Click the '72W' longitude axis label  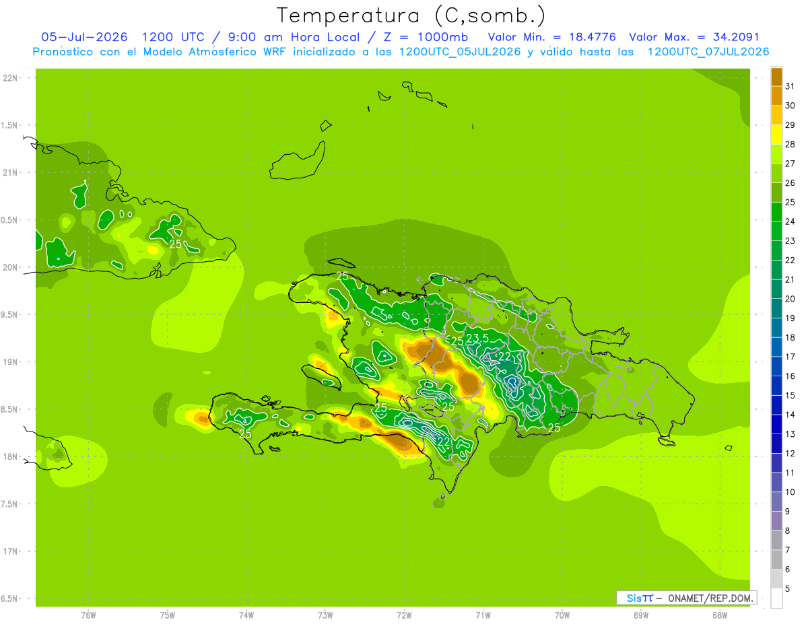click(405, 615)
